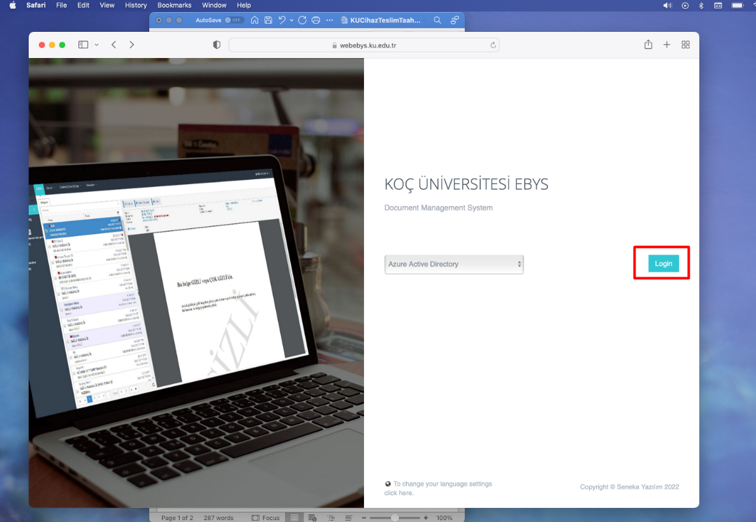Click the Word Print icon
Screen dimensions: 756x522
coord(316,20)
